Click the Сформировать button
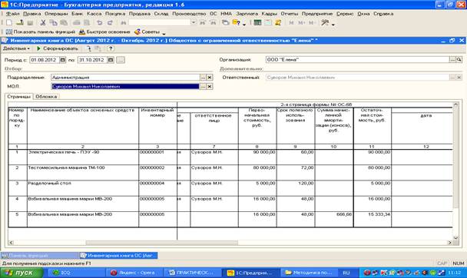This screenshot has height=278, width=467. [x=58, y=48]
